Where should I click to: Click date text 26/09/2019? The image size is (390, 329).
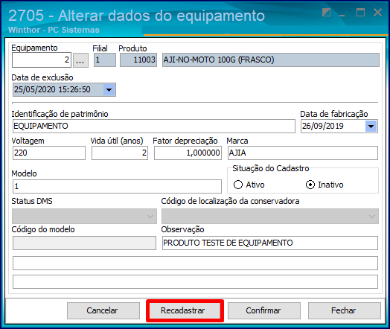click(322, 126)
